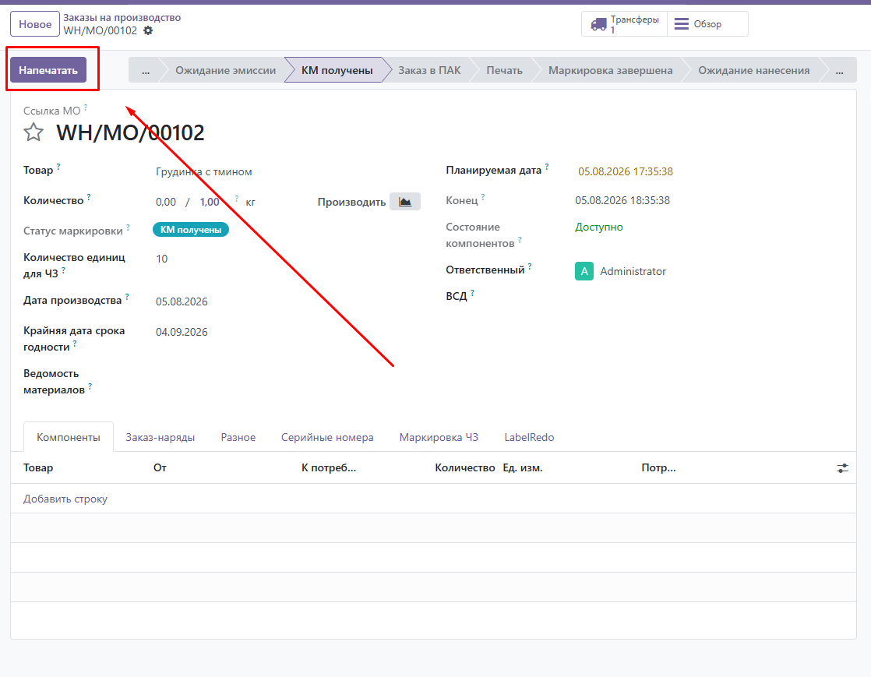Open the Маркировка ЧЗ tab
Image resolution: width=871 pixels, height=677 pixels.
tap(439, 437)
